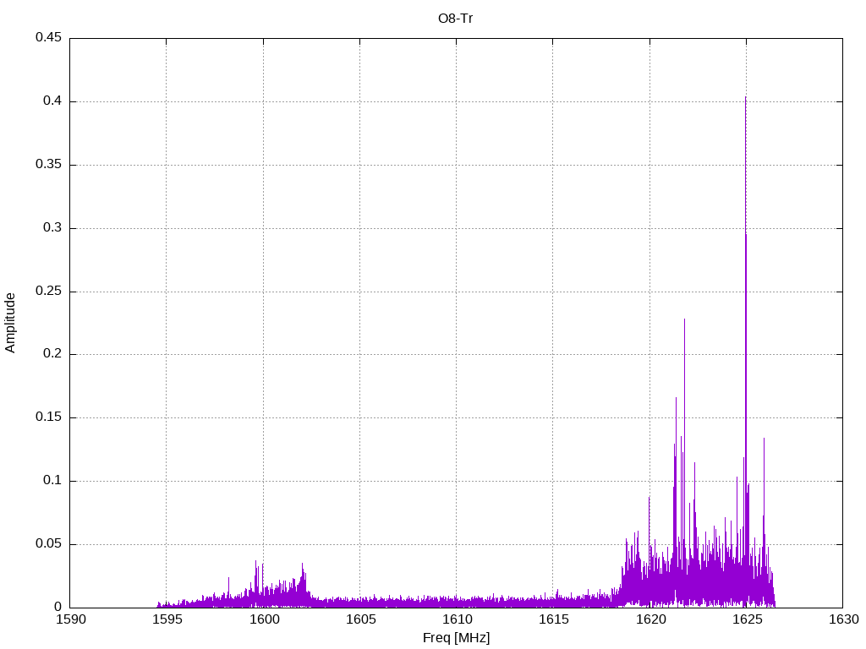The height and width of the screenshot is (649, 866).
Task: Click the 0.15 y-axis tick label
Action: click(x=48, y=417)
